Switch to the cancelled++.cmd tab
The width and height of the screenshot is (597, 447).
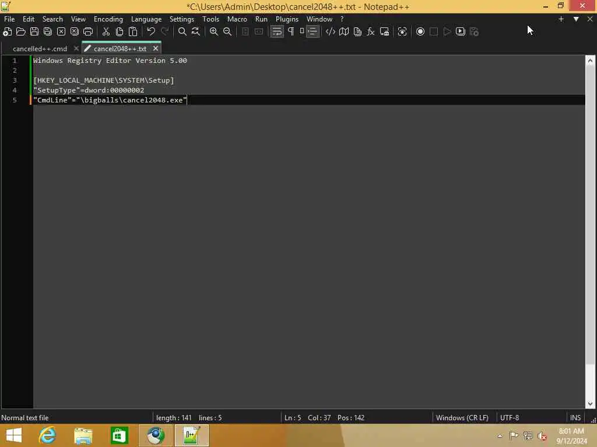coord(40,49)
